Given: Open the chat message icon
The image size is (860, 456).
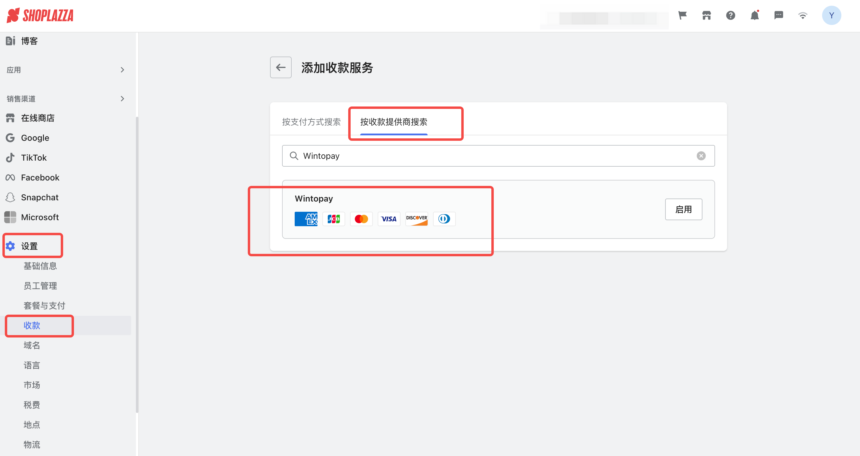Looking at the screenshot, I should (779, 15).
